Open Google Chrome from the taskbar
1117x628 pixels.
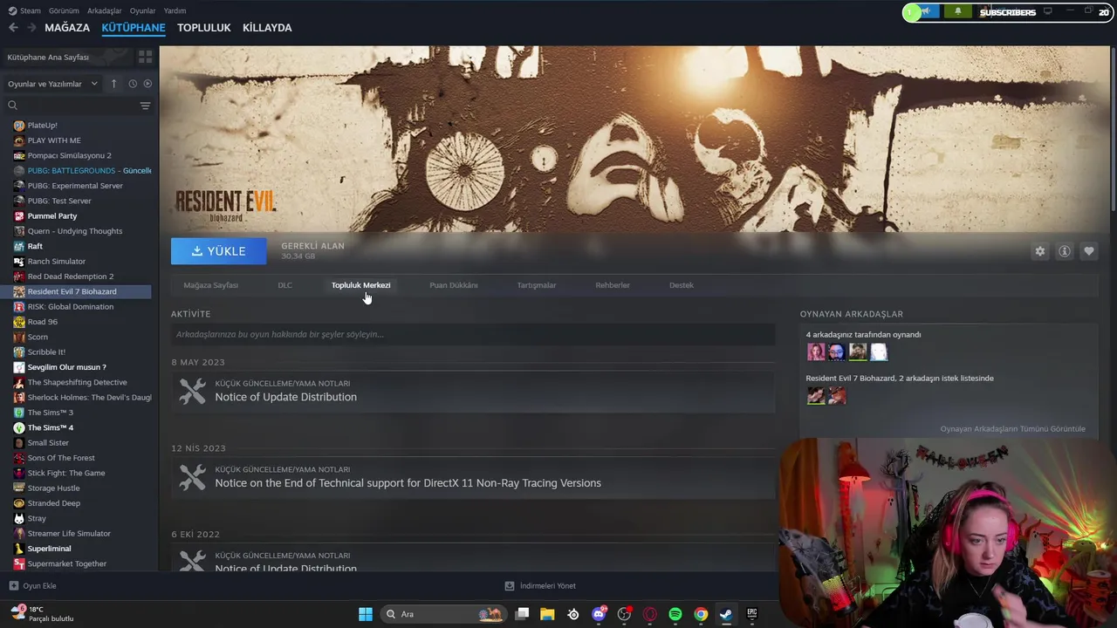(x=701, y=614)
